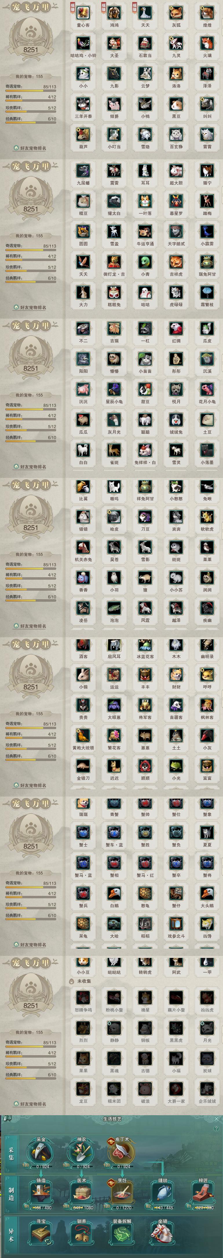Close the 生活技艺 panel
223x1258 pixels.
coord(217,1118)
